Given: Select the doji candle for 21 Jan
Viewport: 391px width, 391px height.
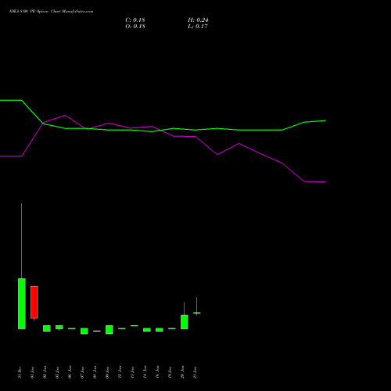Looking at the screenshot, I should (197, 313).
